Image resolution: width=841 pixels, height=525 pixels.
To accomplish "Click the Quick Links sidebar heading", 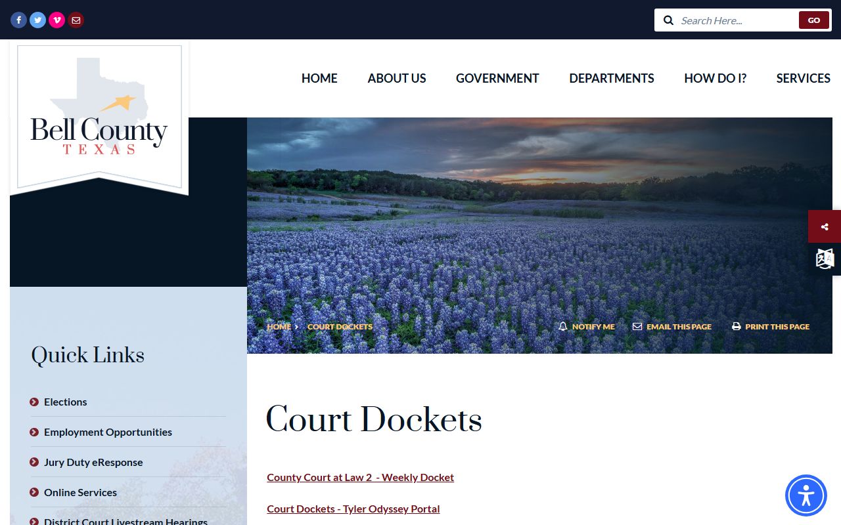I will (x=87, y=355).
